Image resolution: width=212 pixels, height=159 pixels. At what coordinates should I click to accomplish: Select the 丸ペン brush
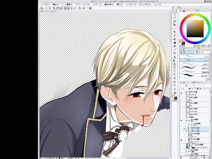(194, 60)
